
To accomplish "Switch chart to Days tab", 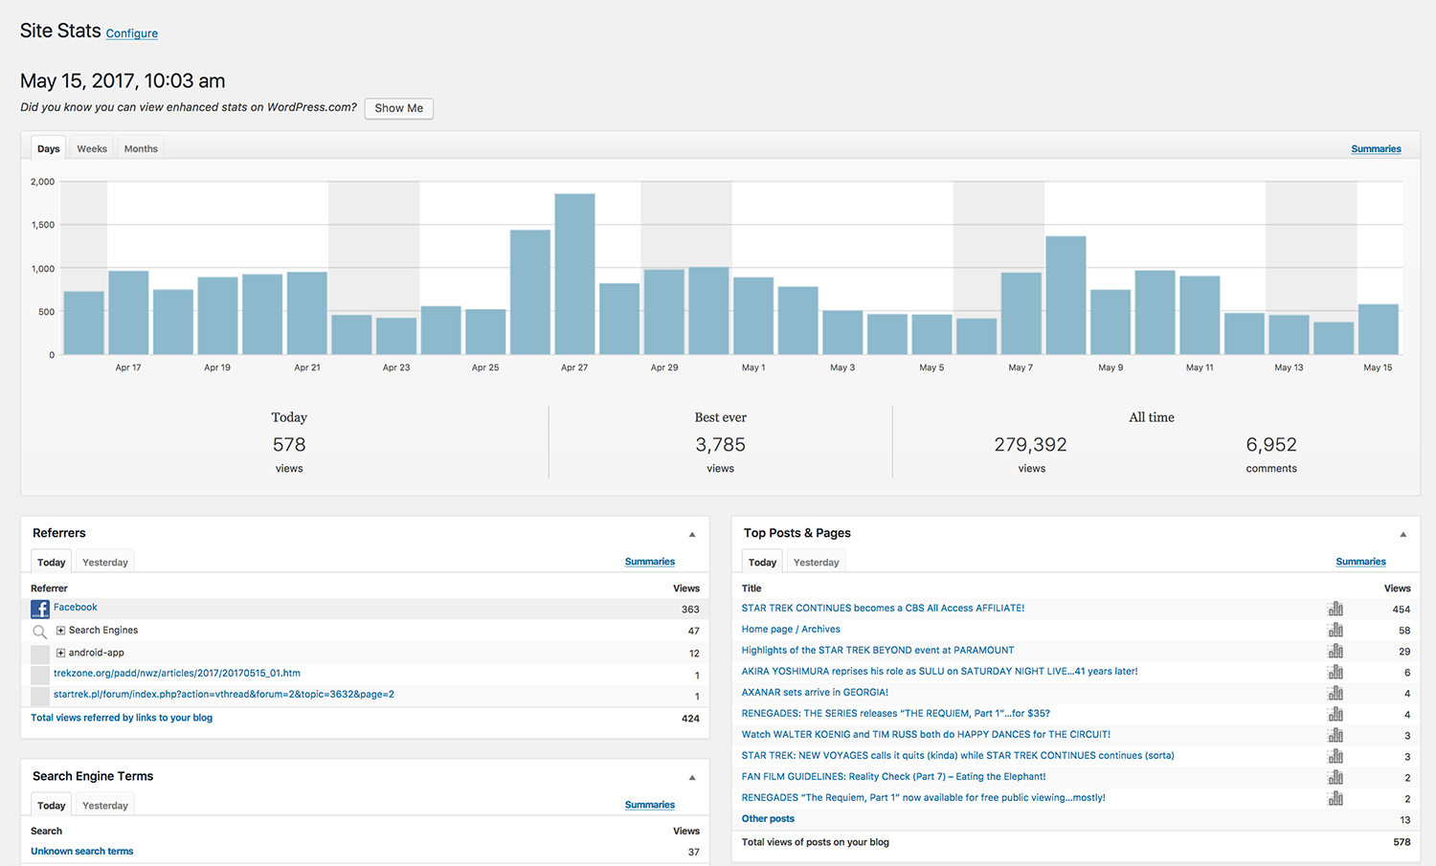I will click(x=49, y=148).
